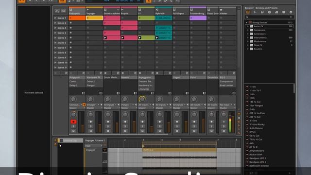This screenshot has width=311, height=175.
Task: Open the Devices tab icon in Browser
Action: click(248, 12)
